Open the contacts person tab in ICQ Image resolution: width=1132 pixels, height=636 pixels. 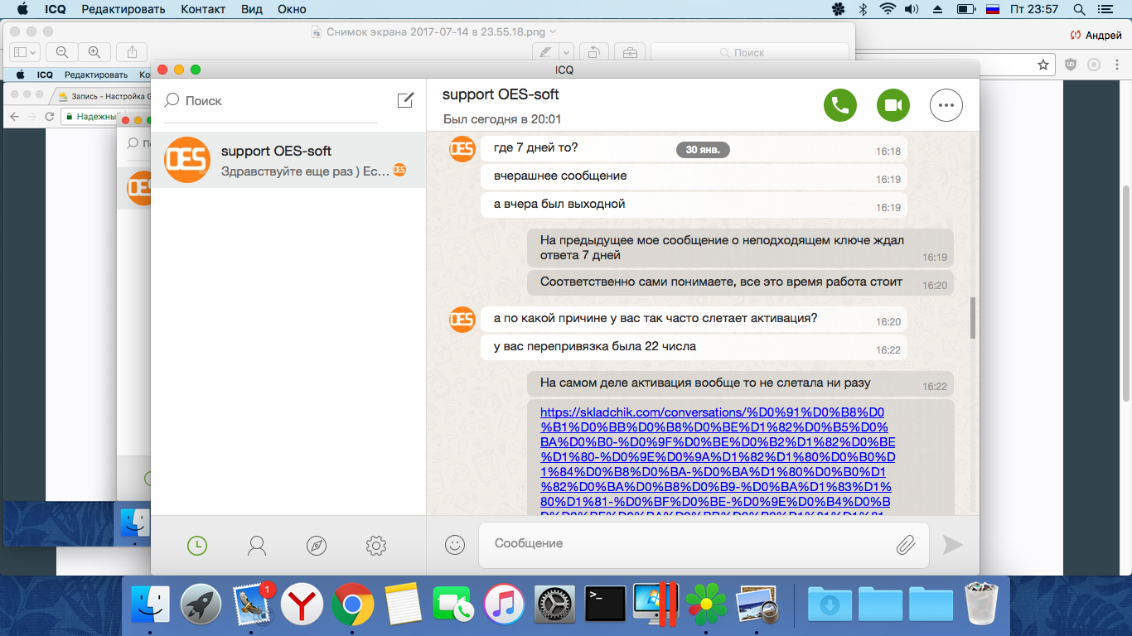pos(257,546)
